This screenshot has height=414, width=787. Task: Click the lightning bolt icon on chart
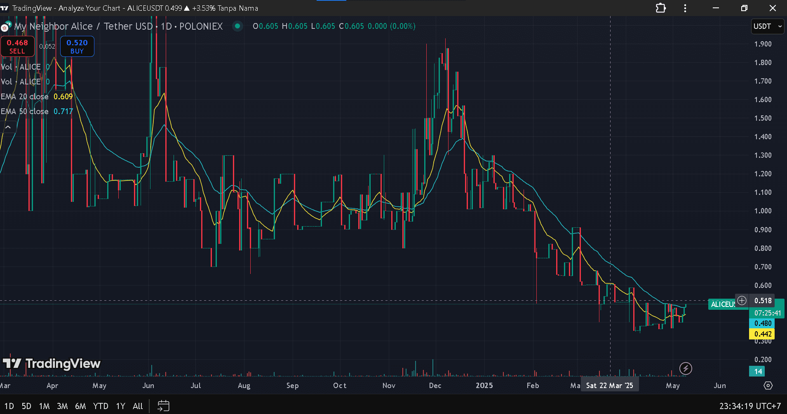click(x=686, y=368)
